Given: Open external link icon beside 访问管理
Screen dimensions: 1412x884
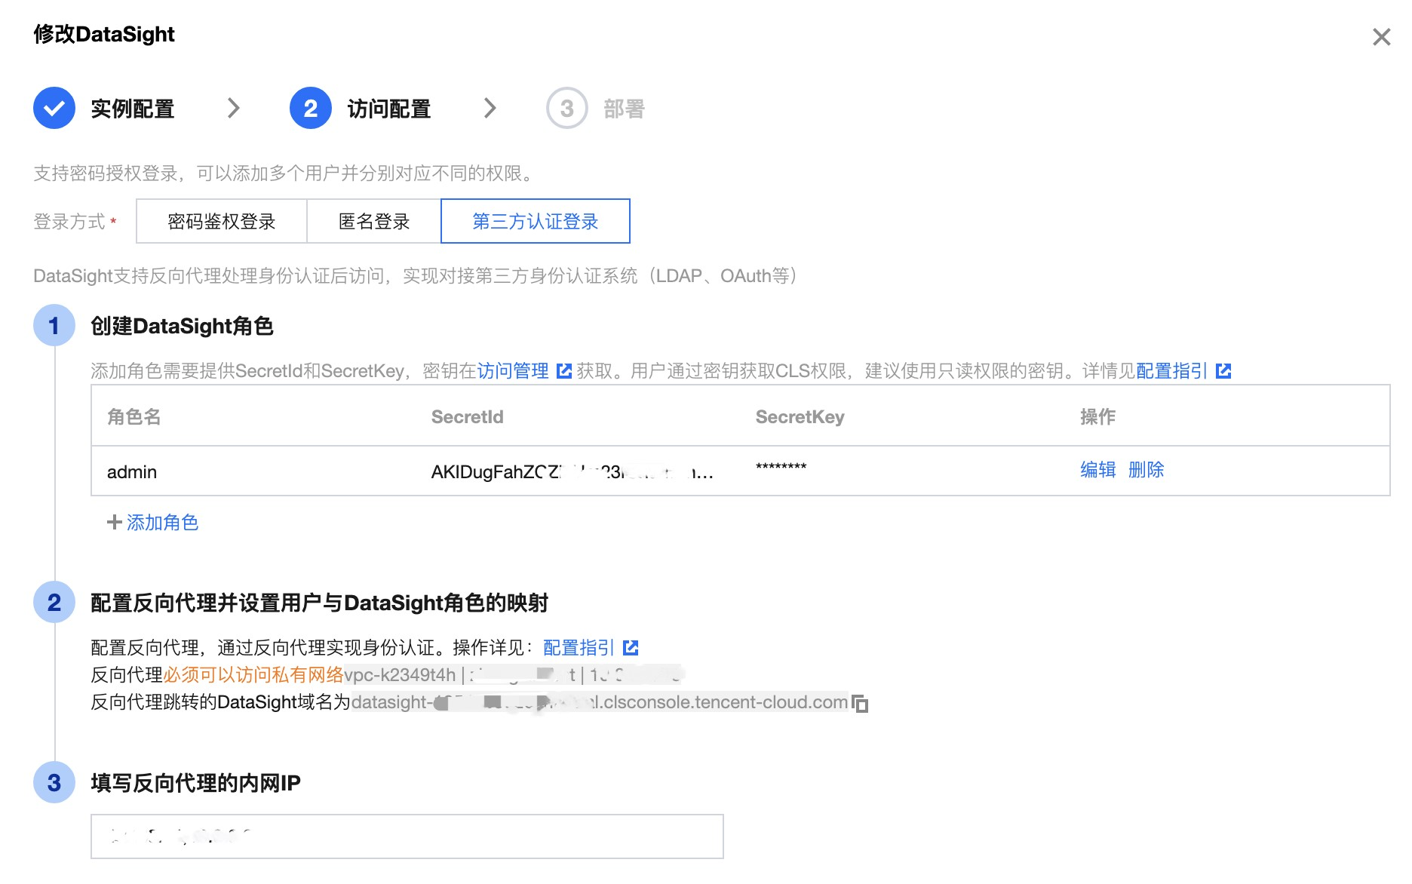Looking at the screenshot, I should (564, 371).
